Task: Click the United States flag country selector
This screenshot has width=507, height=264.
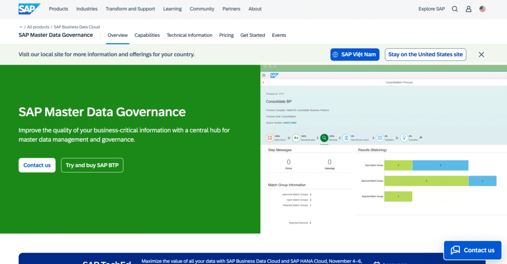Action: tap(482, 9)
